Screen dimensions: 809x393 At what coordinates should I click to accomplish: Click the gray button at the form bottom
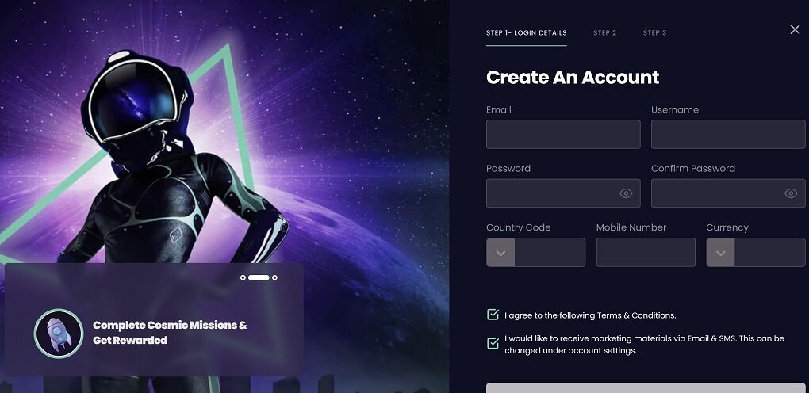click(x=646, y=387)
